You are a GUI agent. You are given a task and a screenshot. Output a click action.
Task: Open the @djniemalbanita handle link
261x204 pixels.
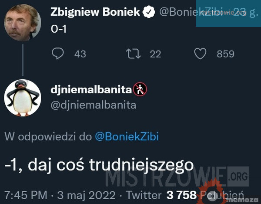tap(93, 105)
